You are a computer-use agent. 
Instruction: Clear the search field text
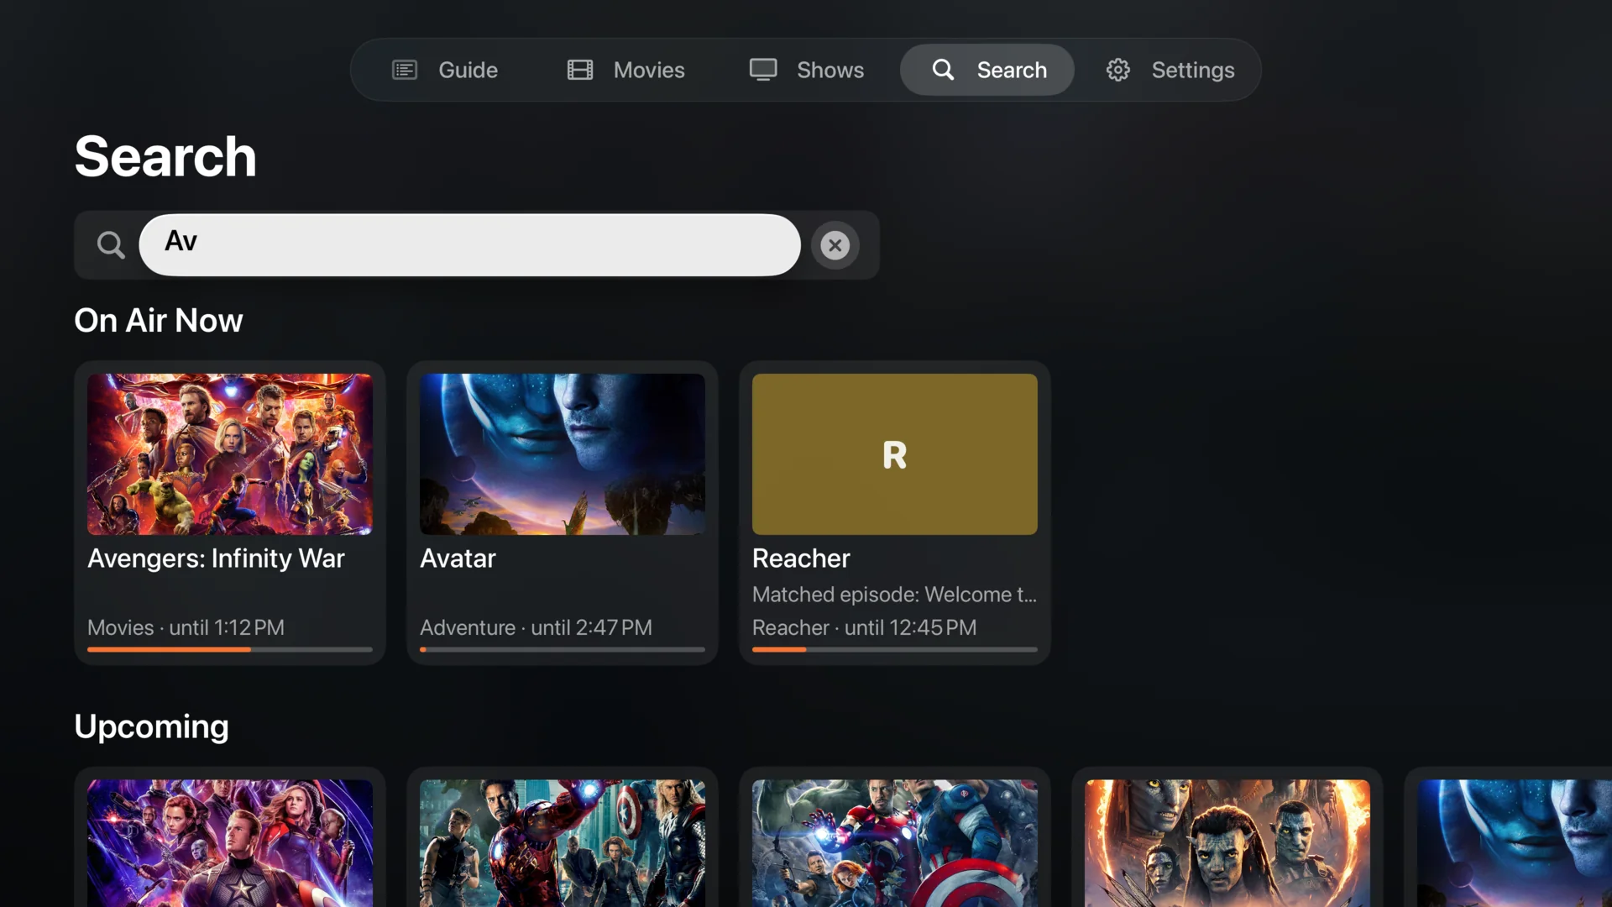pos(835,245)
